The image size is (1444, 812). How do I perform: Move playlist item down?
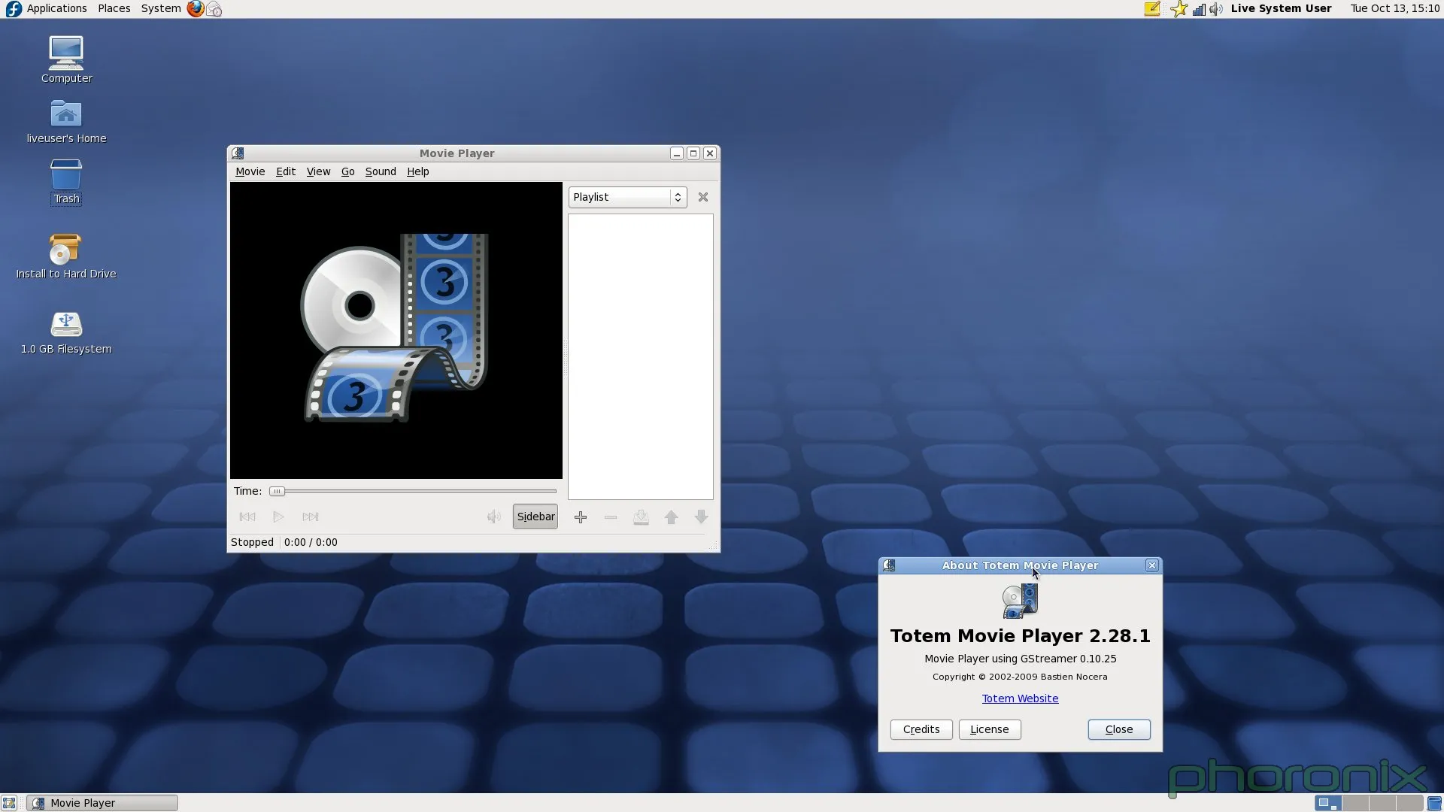pyautogui.click(x=702, y=517)
